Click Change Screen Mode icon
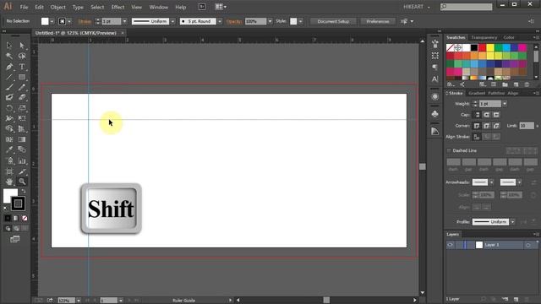 (15, 239)
